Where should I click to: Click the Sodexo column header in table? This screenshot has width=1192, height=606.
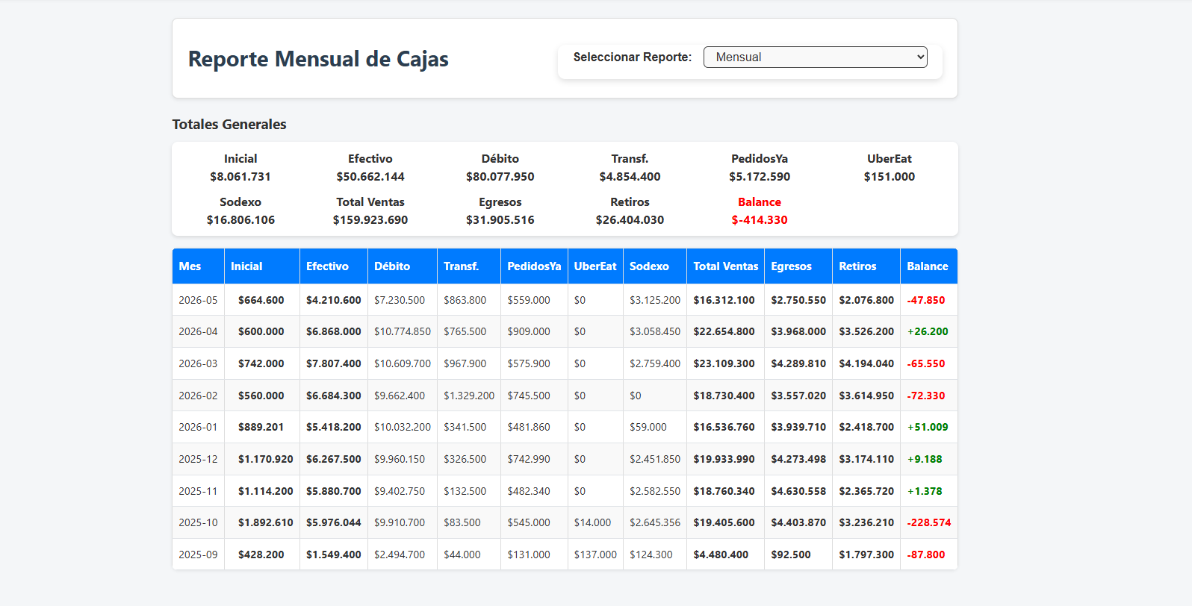[x=655, y=266]
